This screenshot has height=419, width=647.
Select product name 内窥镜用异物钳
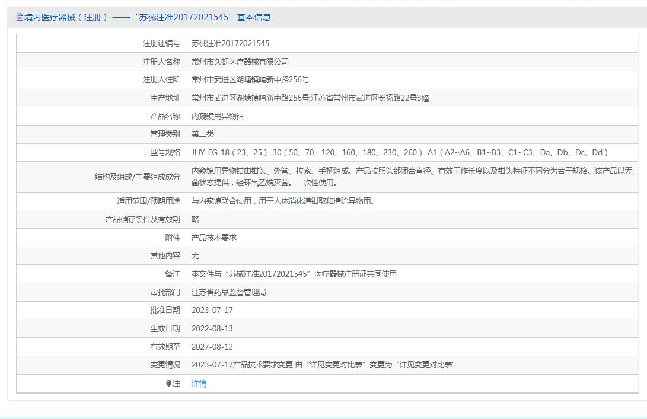(218, 117)
